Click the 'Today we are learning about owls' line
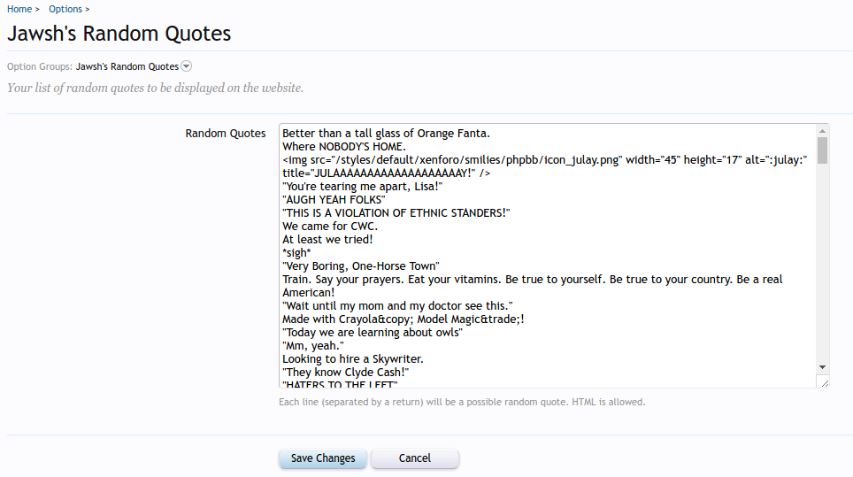The width and height of the screenshot is (853, 477). click(x=373, y=333)
